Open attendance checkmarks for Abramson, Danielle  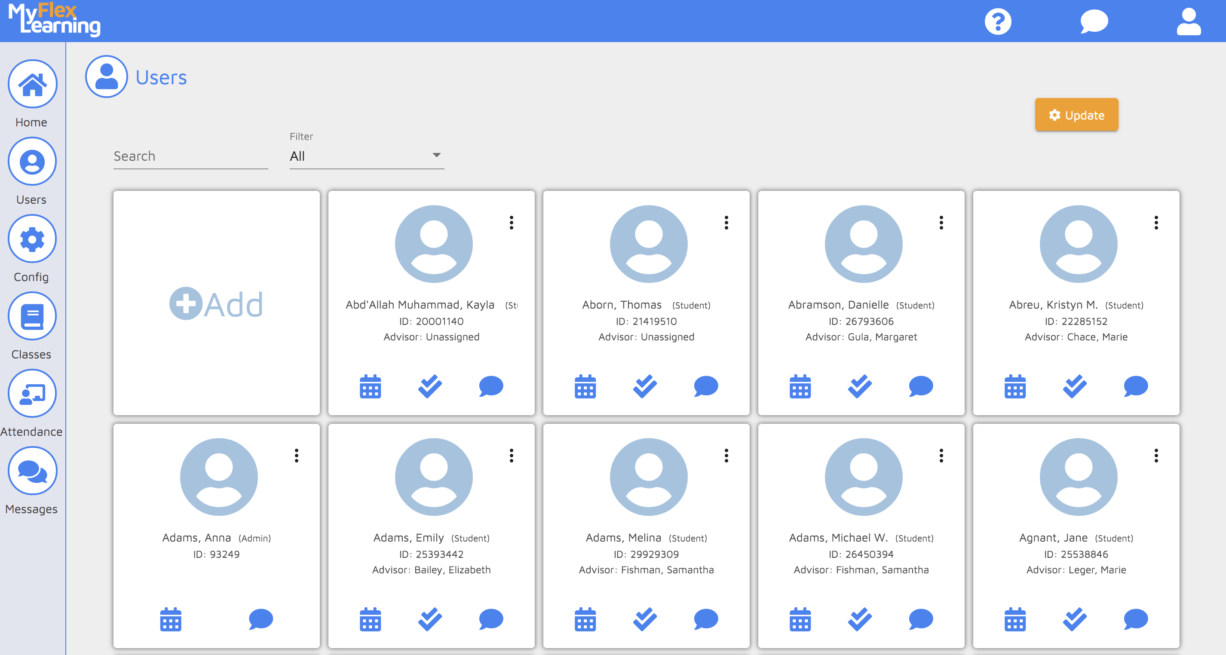[860, 386]
